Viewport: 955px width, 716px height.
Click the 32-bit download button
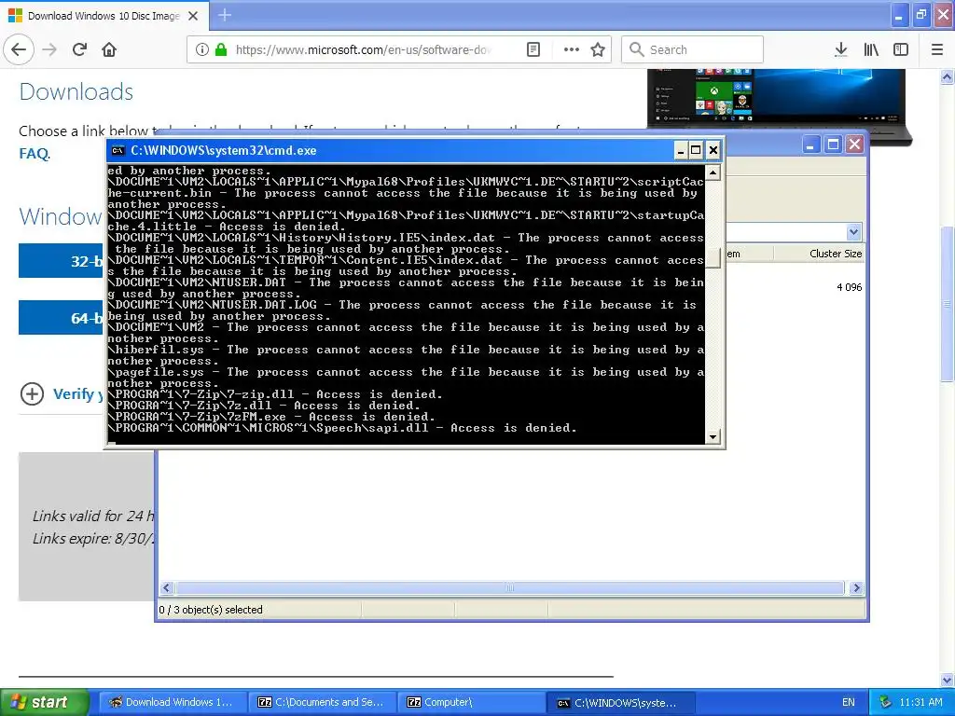pyautogui.click(x=61, y=261)
